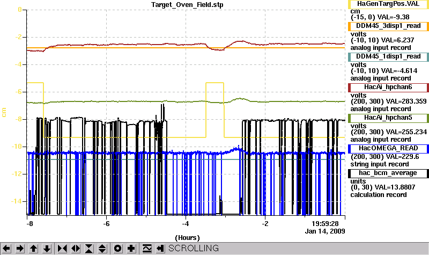
Task: Click the waveform graph-mode toolbar icon
Action: point(147,249)
